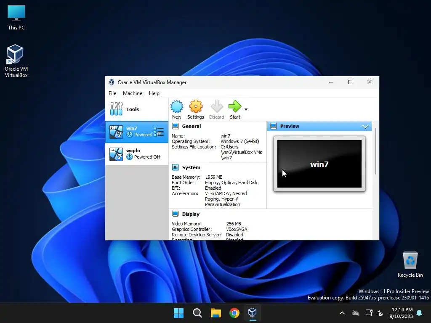The height and width of the screenshot is (323, 431).
Task: Start the VM with green arrow
Action: (x=235, y=106)
